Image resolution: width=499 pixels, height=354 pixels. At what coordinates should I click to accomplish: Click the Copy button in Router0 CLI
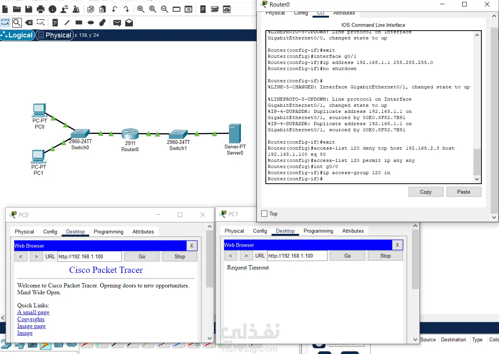[426, 192]
